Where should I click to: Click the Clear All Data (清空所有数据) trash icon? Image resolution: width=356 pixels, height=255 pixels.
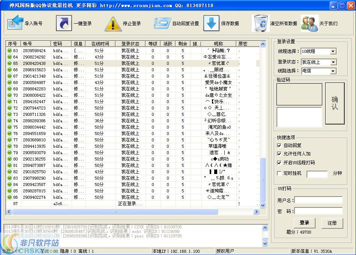261,23
